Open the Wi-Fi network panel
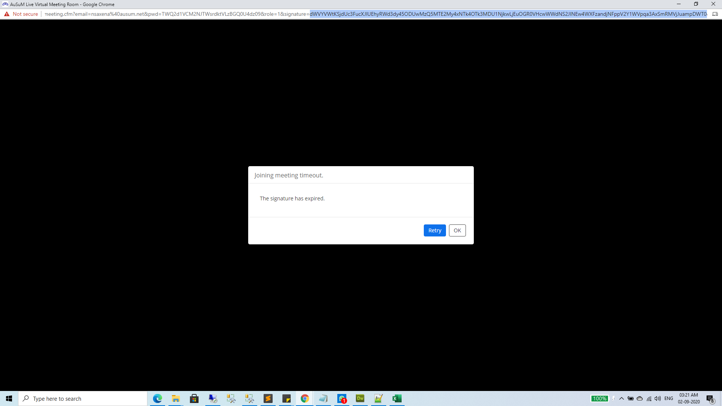Screen dimensions: 722x406 (x=649, y=398)
